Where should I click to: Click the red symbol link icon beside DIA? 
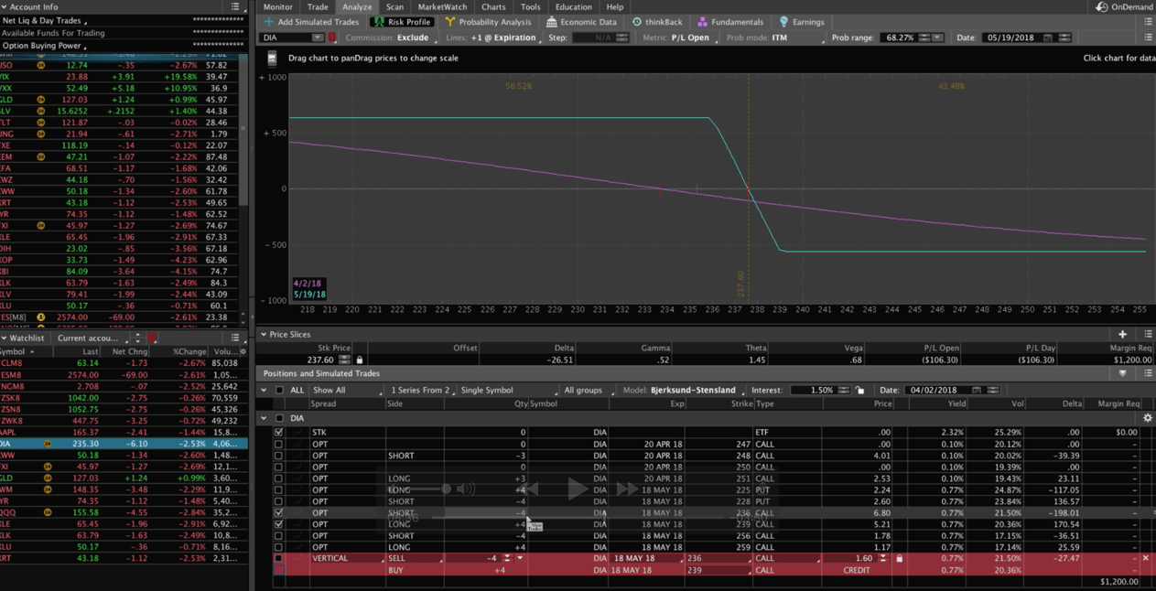[332, 38]
